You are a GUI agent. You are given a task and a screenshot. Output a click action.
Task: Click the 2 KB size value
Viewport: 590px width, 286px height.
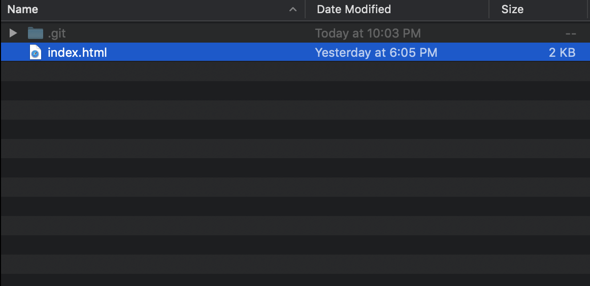pos(562,52)
